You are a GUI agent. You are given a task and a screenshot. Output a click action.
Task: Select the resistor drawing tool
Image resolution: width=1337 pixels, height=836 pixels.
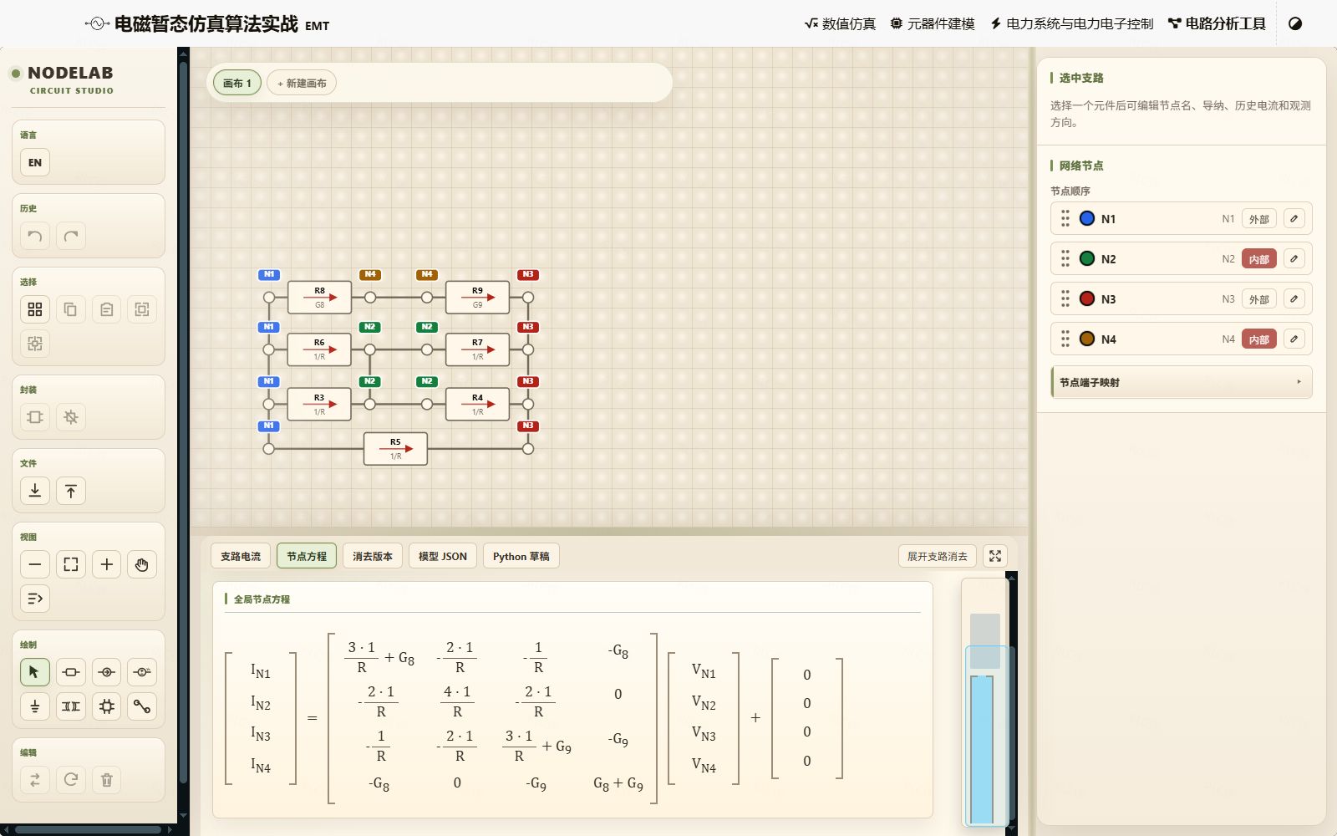coord(71,672)
